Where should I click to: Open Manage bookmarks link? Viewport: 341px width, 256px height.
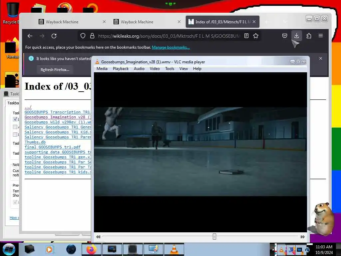click(171, 47)
